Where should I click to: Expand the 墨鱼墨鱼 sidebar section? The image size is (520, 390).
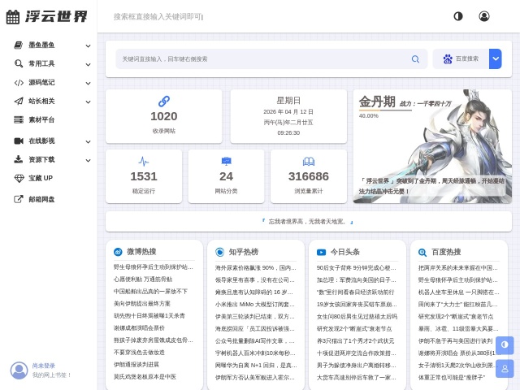(88, 45)
